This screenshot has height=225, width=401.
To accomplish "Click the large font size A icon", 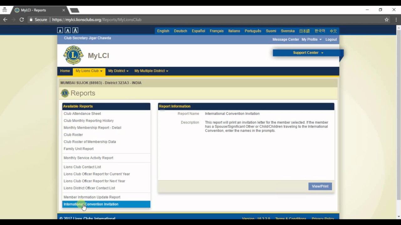I will point(75,30).
